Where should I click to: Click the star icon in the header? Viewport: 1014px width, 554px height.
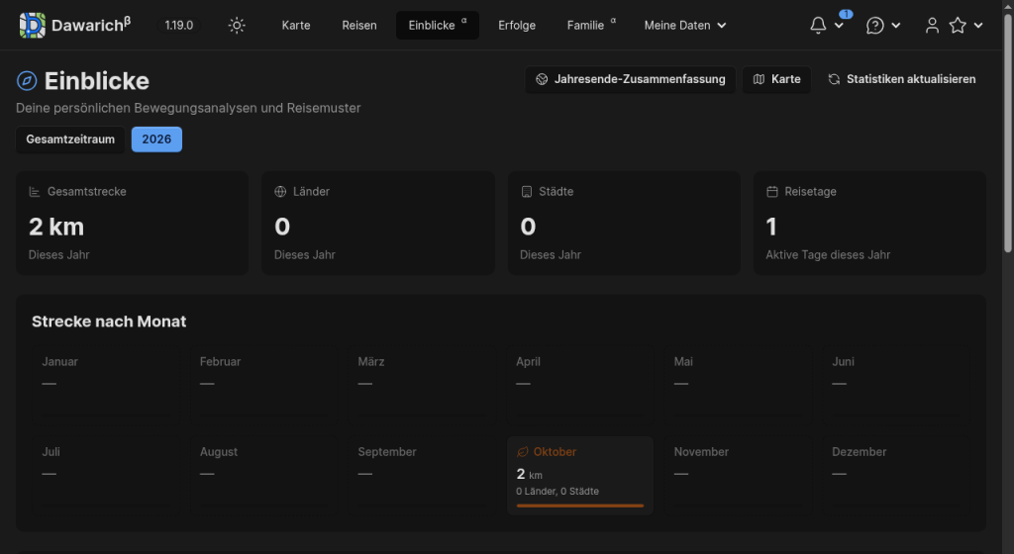pyautogui.click(x=958, y=25)
